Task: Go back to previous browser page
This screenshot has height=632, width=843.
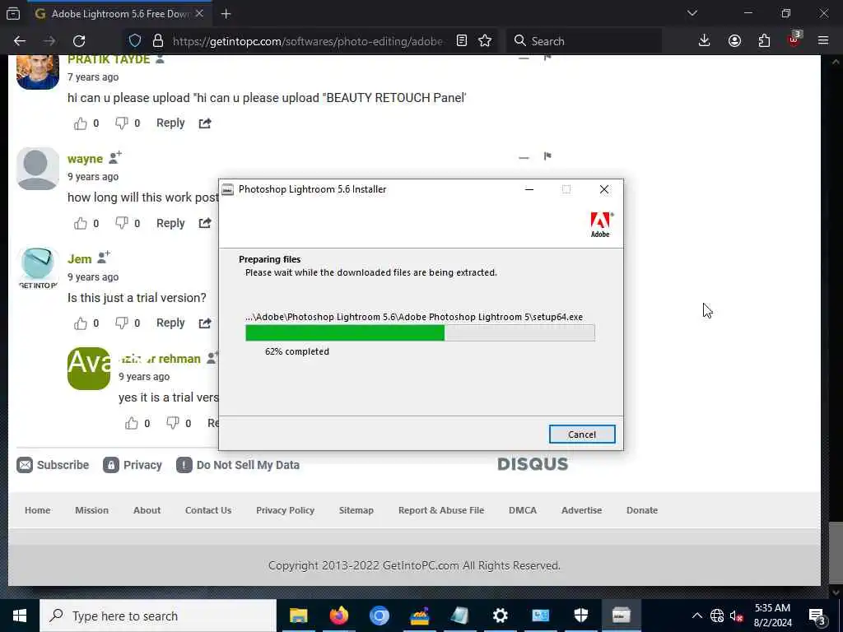Action: [20, 41]
